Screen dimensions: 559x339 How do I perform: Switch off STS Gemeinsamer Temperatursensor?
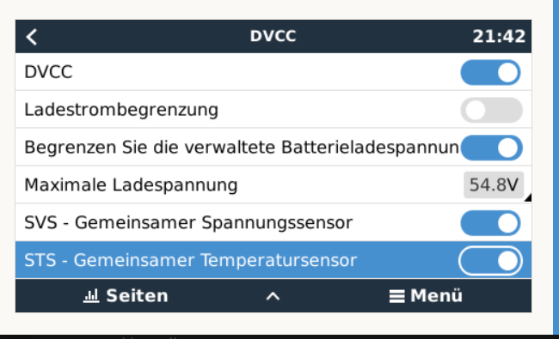click(490, 261)
